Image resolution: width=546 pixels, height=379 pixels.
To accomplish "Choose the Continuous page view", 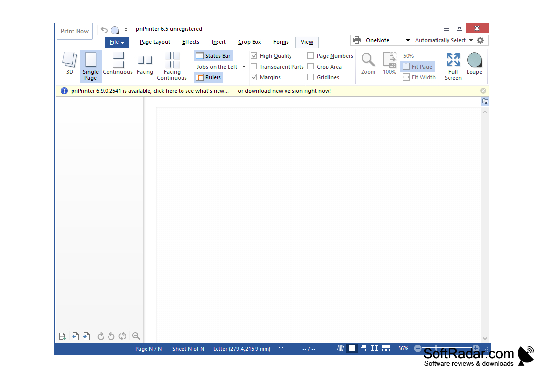I will point(118,64).
